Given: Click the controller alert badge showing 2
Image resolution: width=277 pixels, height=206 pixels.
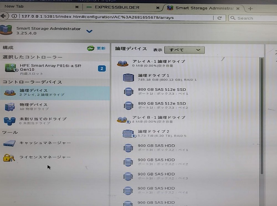Looking at the screenshot, I should [x=102, y=69].
